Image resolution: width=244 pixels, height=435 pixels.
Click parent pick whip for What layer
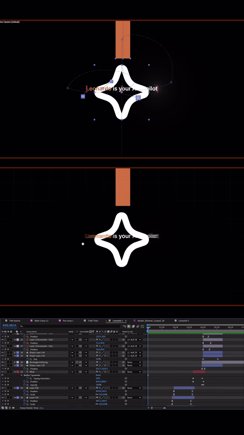[x=124, y=372]
